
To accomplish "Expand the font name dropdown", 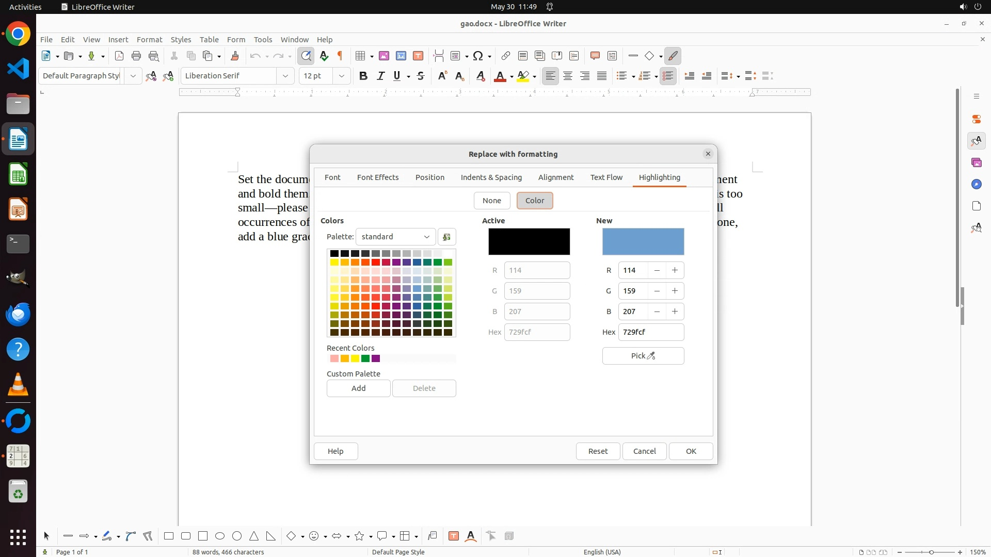I will point(285,76).
